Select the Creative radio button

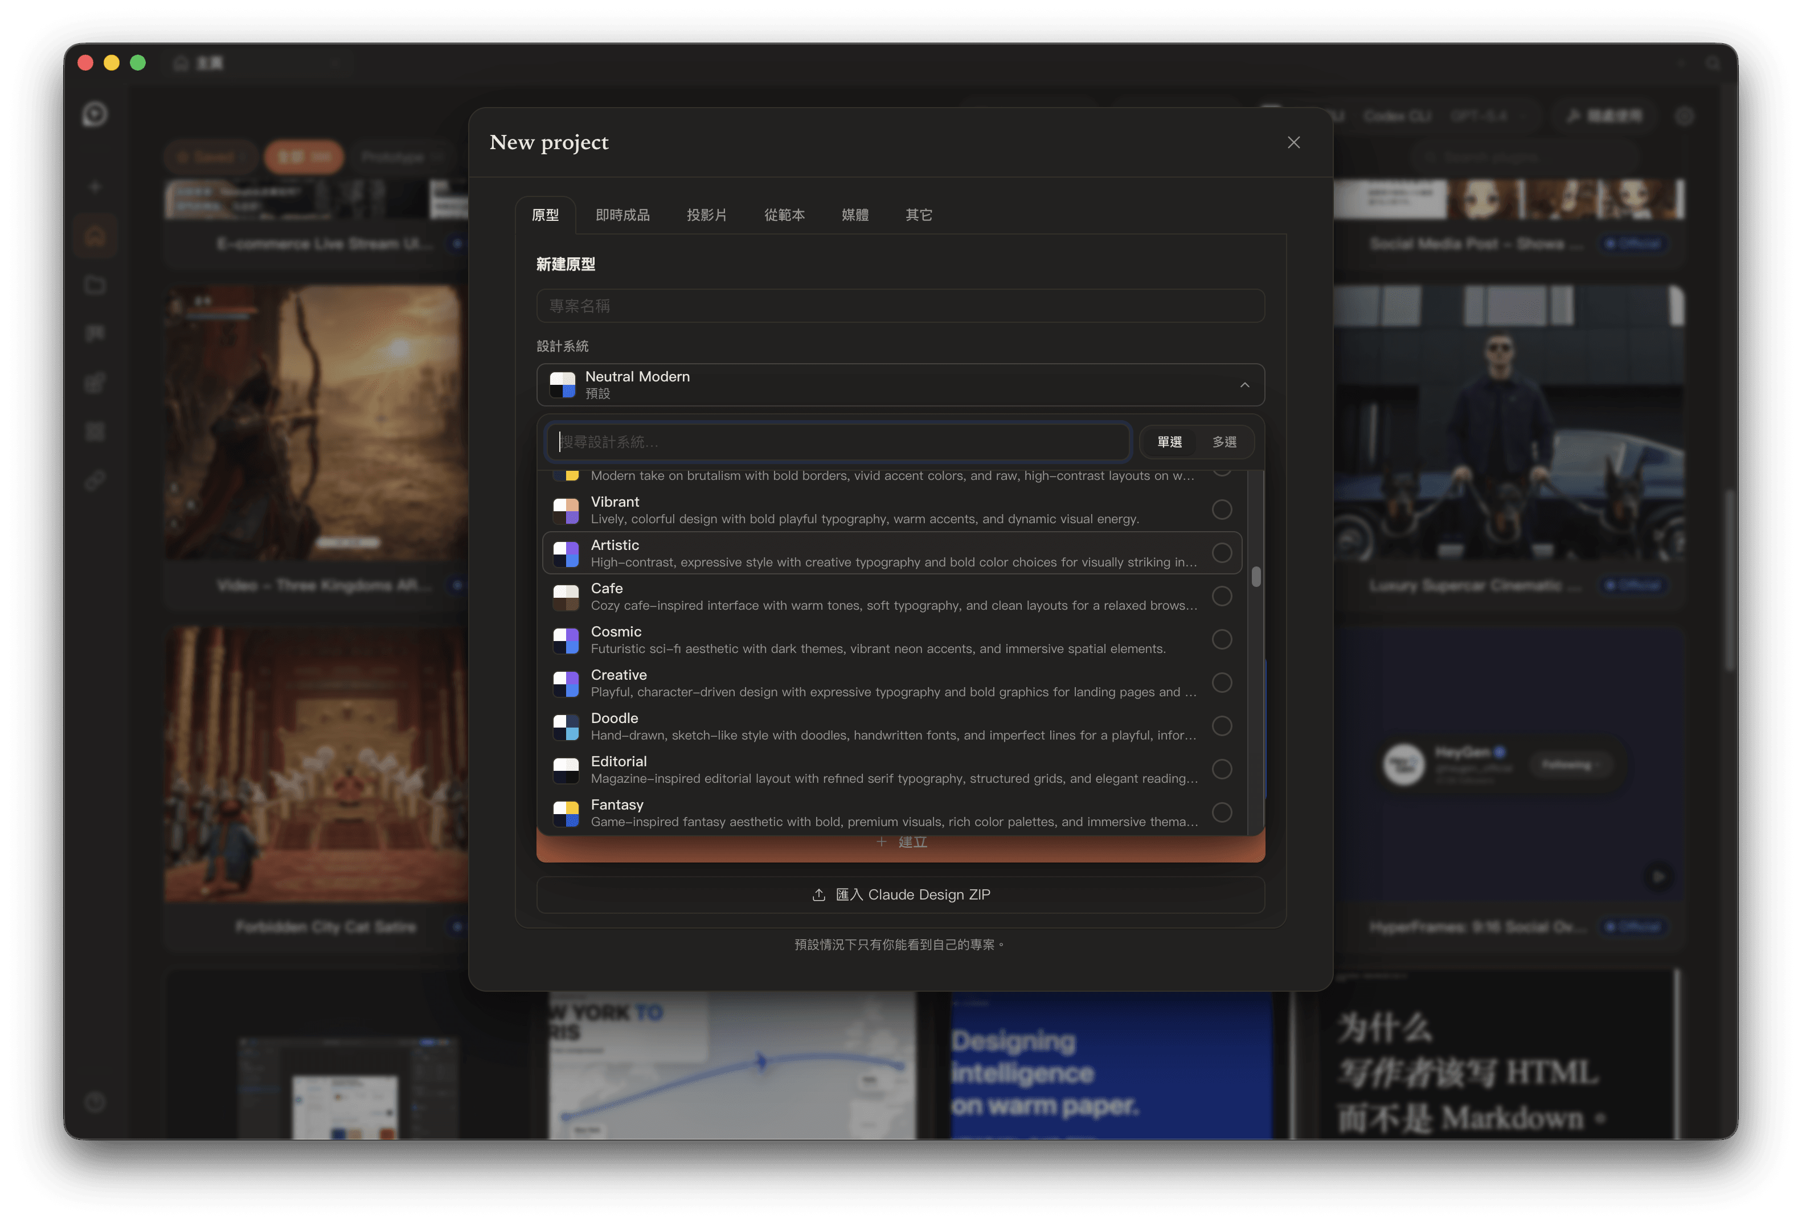click(x=1221, y=683)
